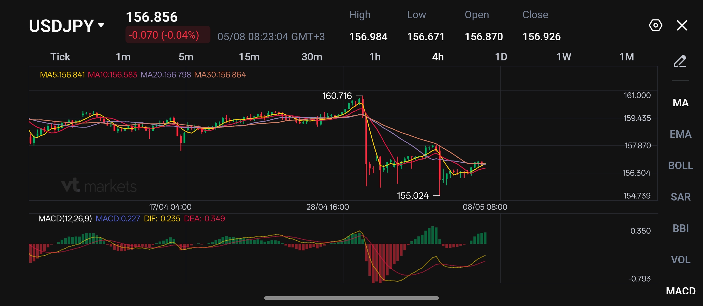Open chart settings hexagon icon

pyautogui.click(x=655, y=25)
